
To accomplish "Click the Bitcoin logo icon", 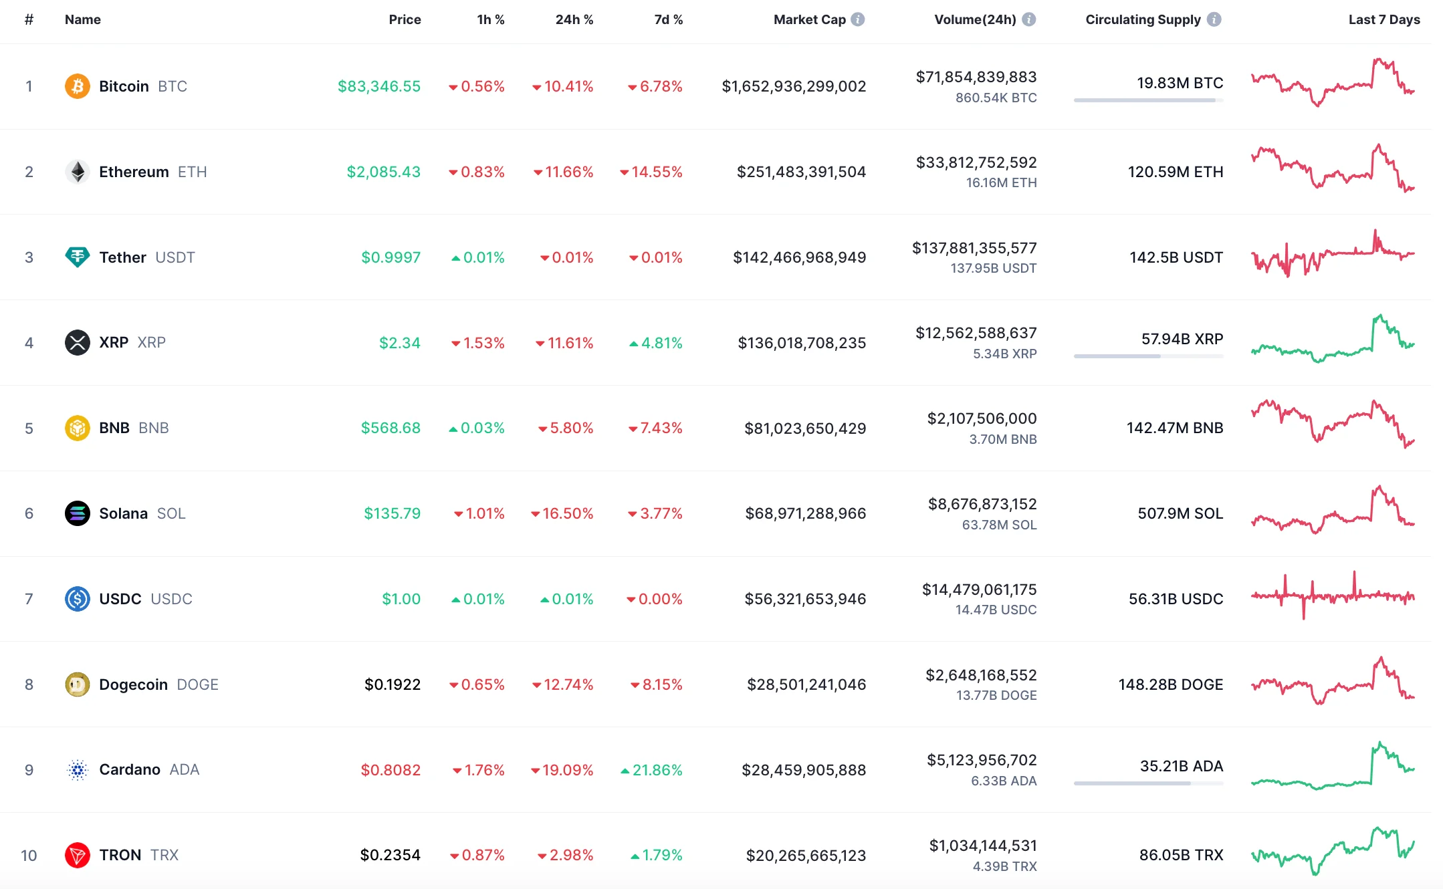I will [x=78, y=86].
